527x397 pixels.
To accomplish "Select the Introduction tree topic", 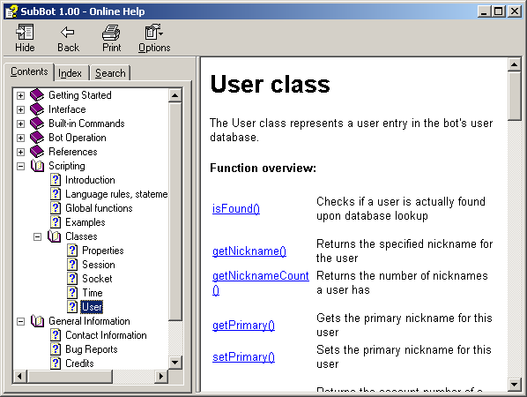I will coord(90,180).
